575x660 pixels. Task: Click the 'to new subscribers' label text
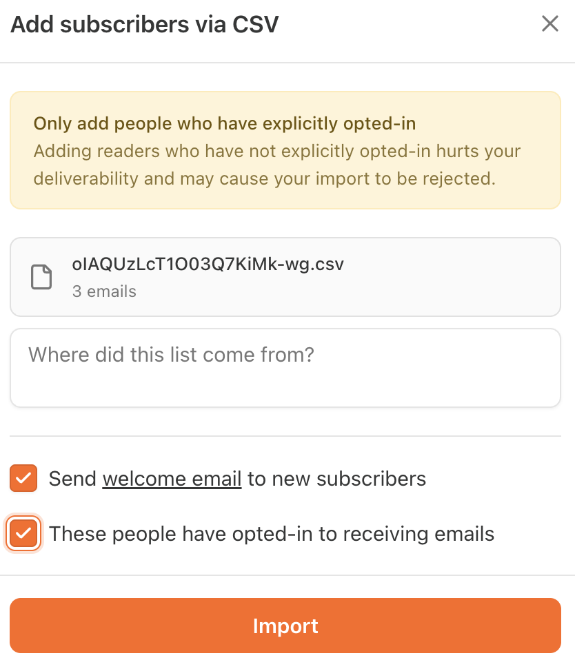(x=336, y=479)
